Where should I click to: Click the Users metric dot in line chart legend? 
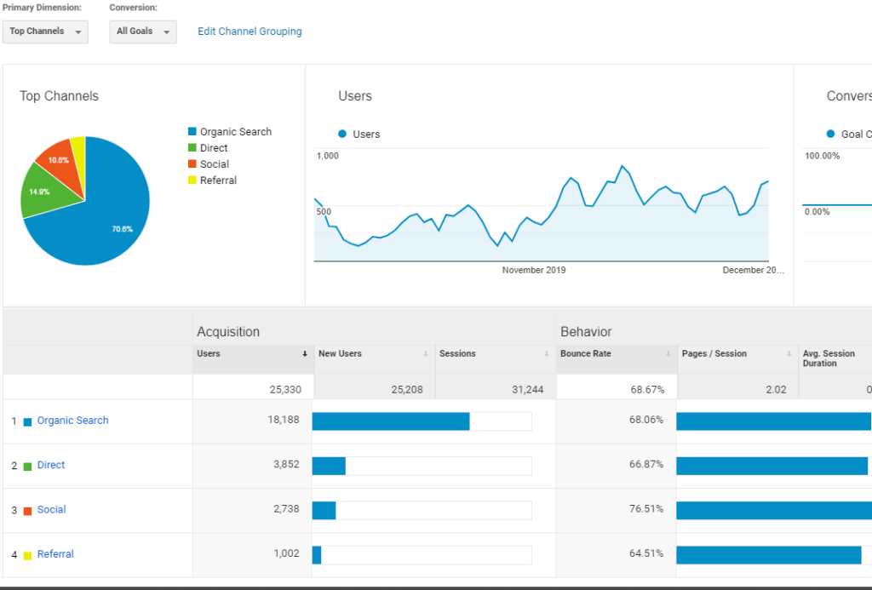(x=342, y=135)
